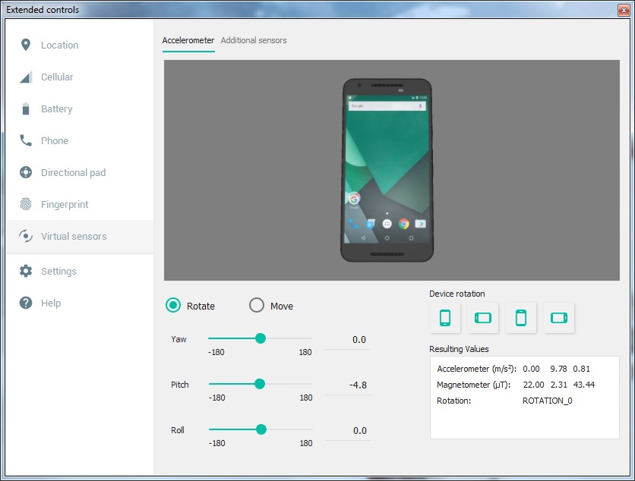Click the Pitch value input field
The height and width of the screenshot is (481, 635).
pyautogui.click(x=347, y=385)
